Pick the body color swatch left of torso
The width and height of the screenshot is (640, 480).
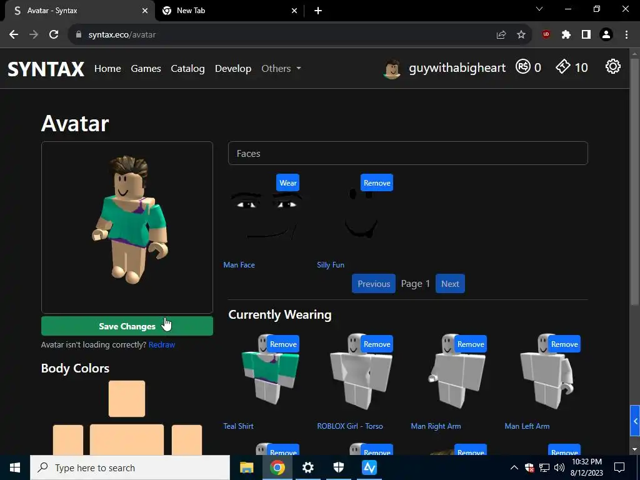click(x=68, y=440)
